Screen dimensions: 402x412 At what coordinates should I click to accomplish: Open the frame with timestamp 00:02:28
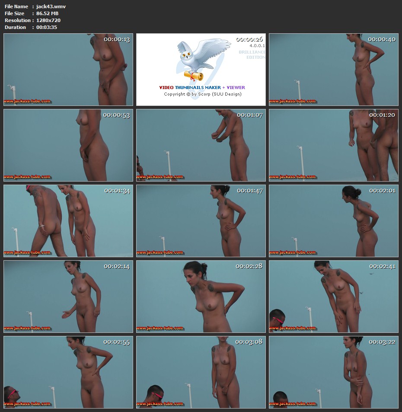(x=201, y=297)
